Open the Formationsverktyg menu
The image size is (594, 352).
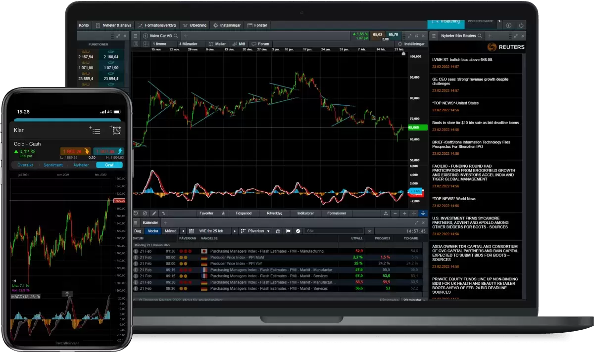pyautogui.click(x=157, y=25)
